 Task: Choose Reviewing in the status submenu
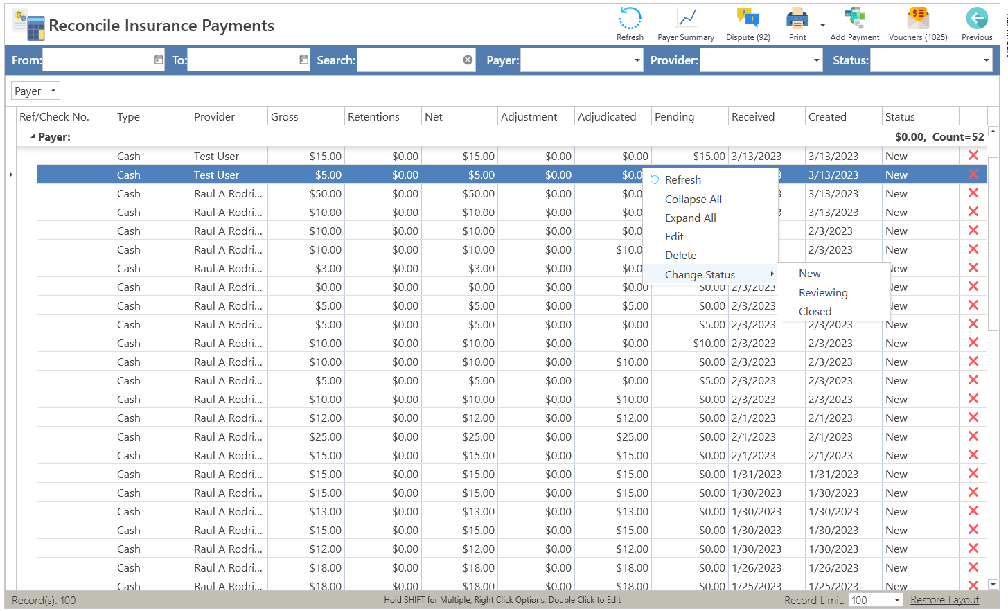822,293
